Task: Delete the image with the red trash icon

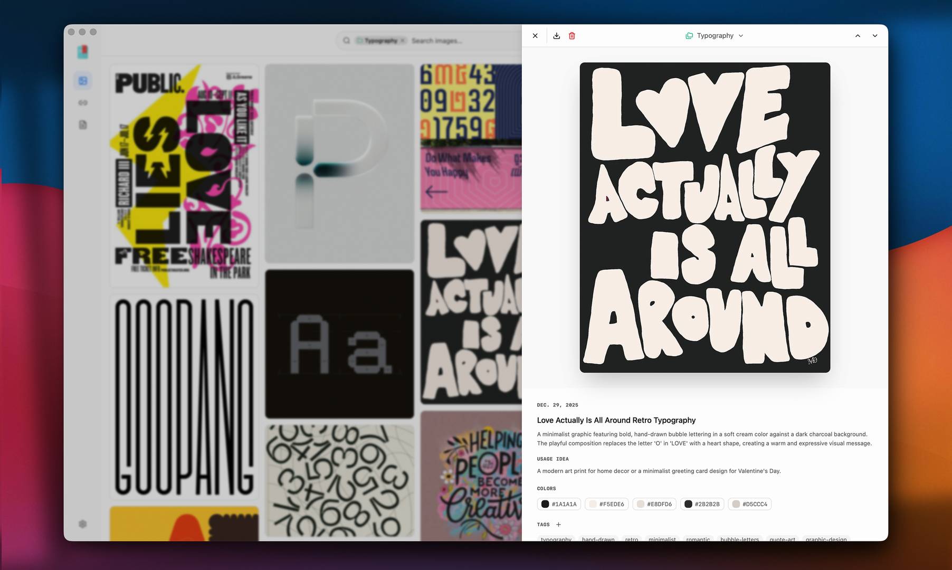Action: click(572, 36)
